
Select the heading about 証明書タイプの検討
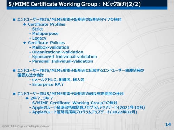(69, 19)
